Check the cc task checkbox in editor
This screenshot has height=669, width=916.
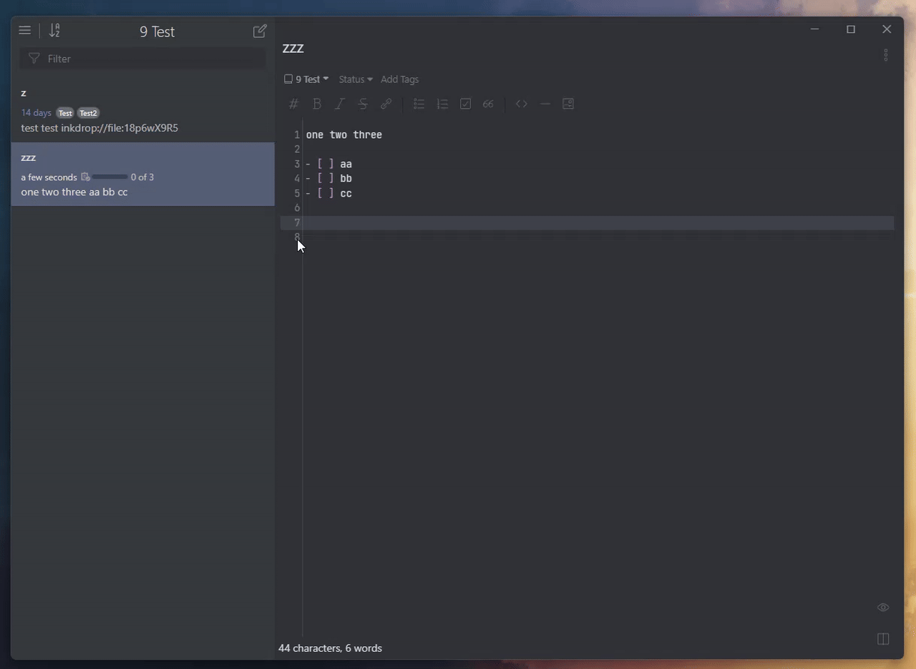pos(326,193)
